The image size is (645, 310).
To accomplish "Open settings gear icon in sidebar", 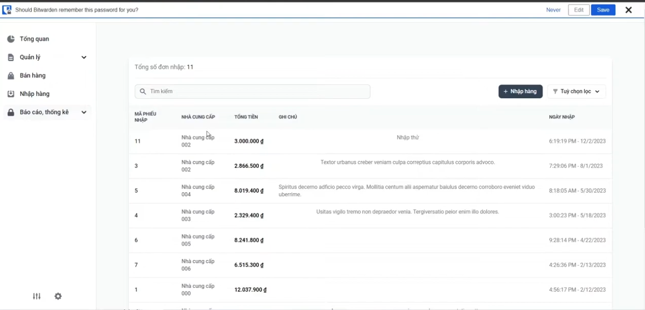I will tap(58, 297).
